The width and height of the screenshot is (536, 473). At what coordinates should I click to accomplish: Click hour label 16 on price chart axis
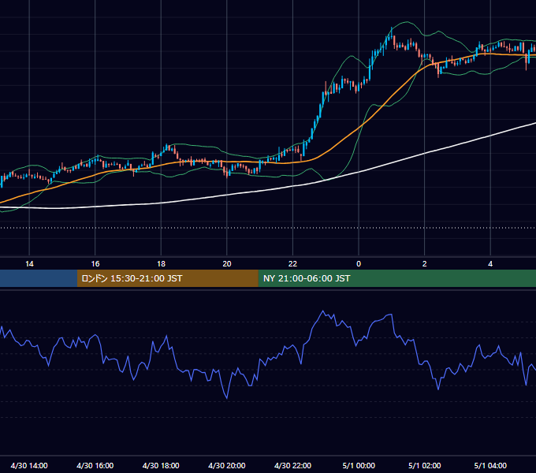(95, 264)
